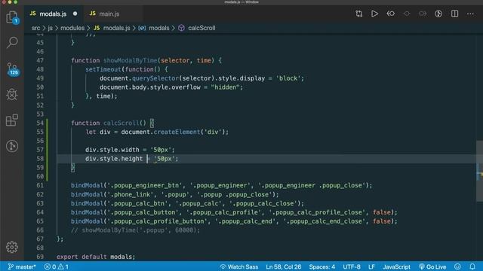Open the Git history view icon

[12, 146]
